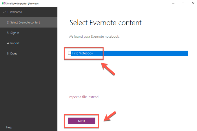The width and height of the screenshot is (197, 131).
Task: Click the "Import a file instead" link
Action: pos(83,97)
